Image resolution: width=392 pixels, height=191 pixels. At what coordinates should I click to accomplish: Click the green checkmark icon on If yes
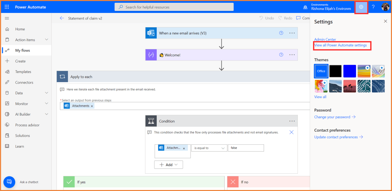click(x=69, y=182)
